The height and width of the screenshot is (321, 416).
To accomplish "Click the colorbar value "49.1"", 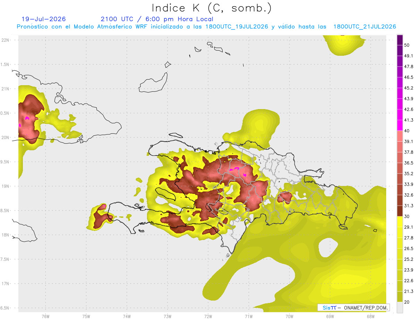I will click(408, 56).
